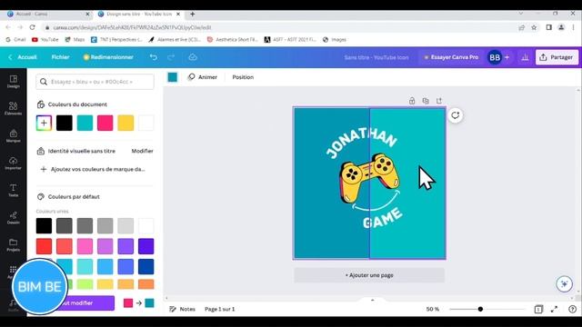Click the undo arrow in header

[154, 57]
